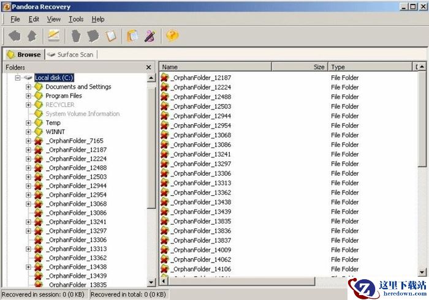
Task: Click the Program Files folder icon in tree
Action: coord(39,96)
